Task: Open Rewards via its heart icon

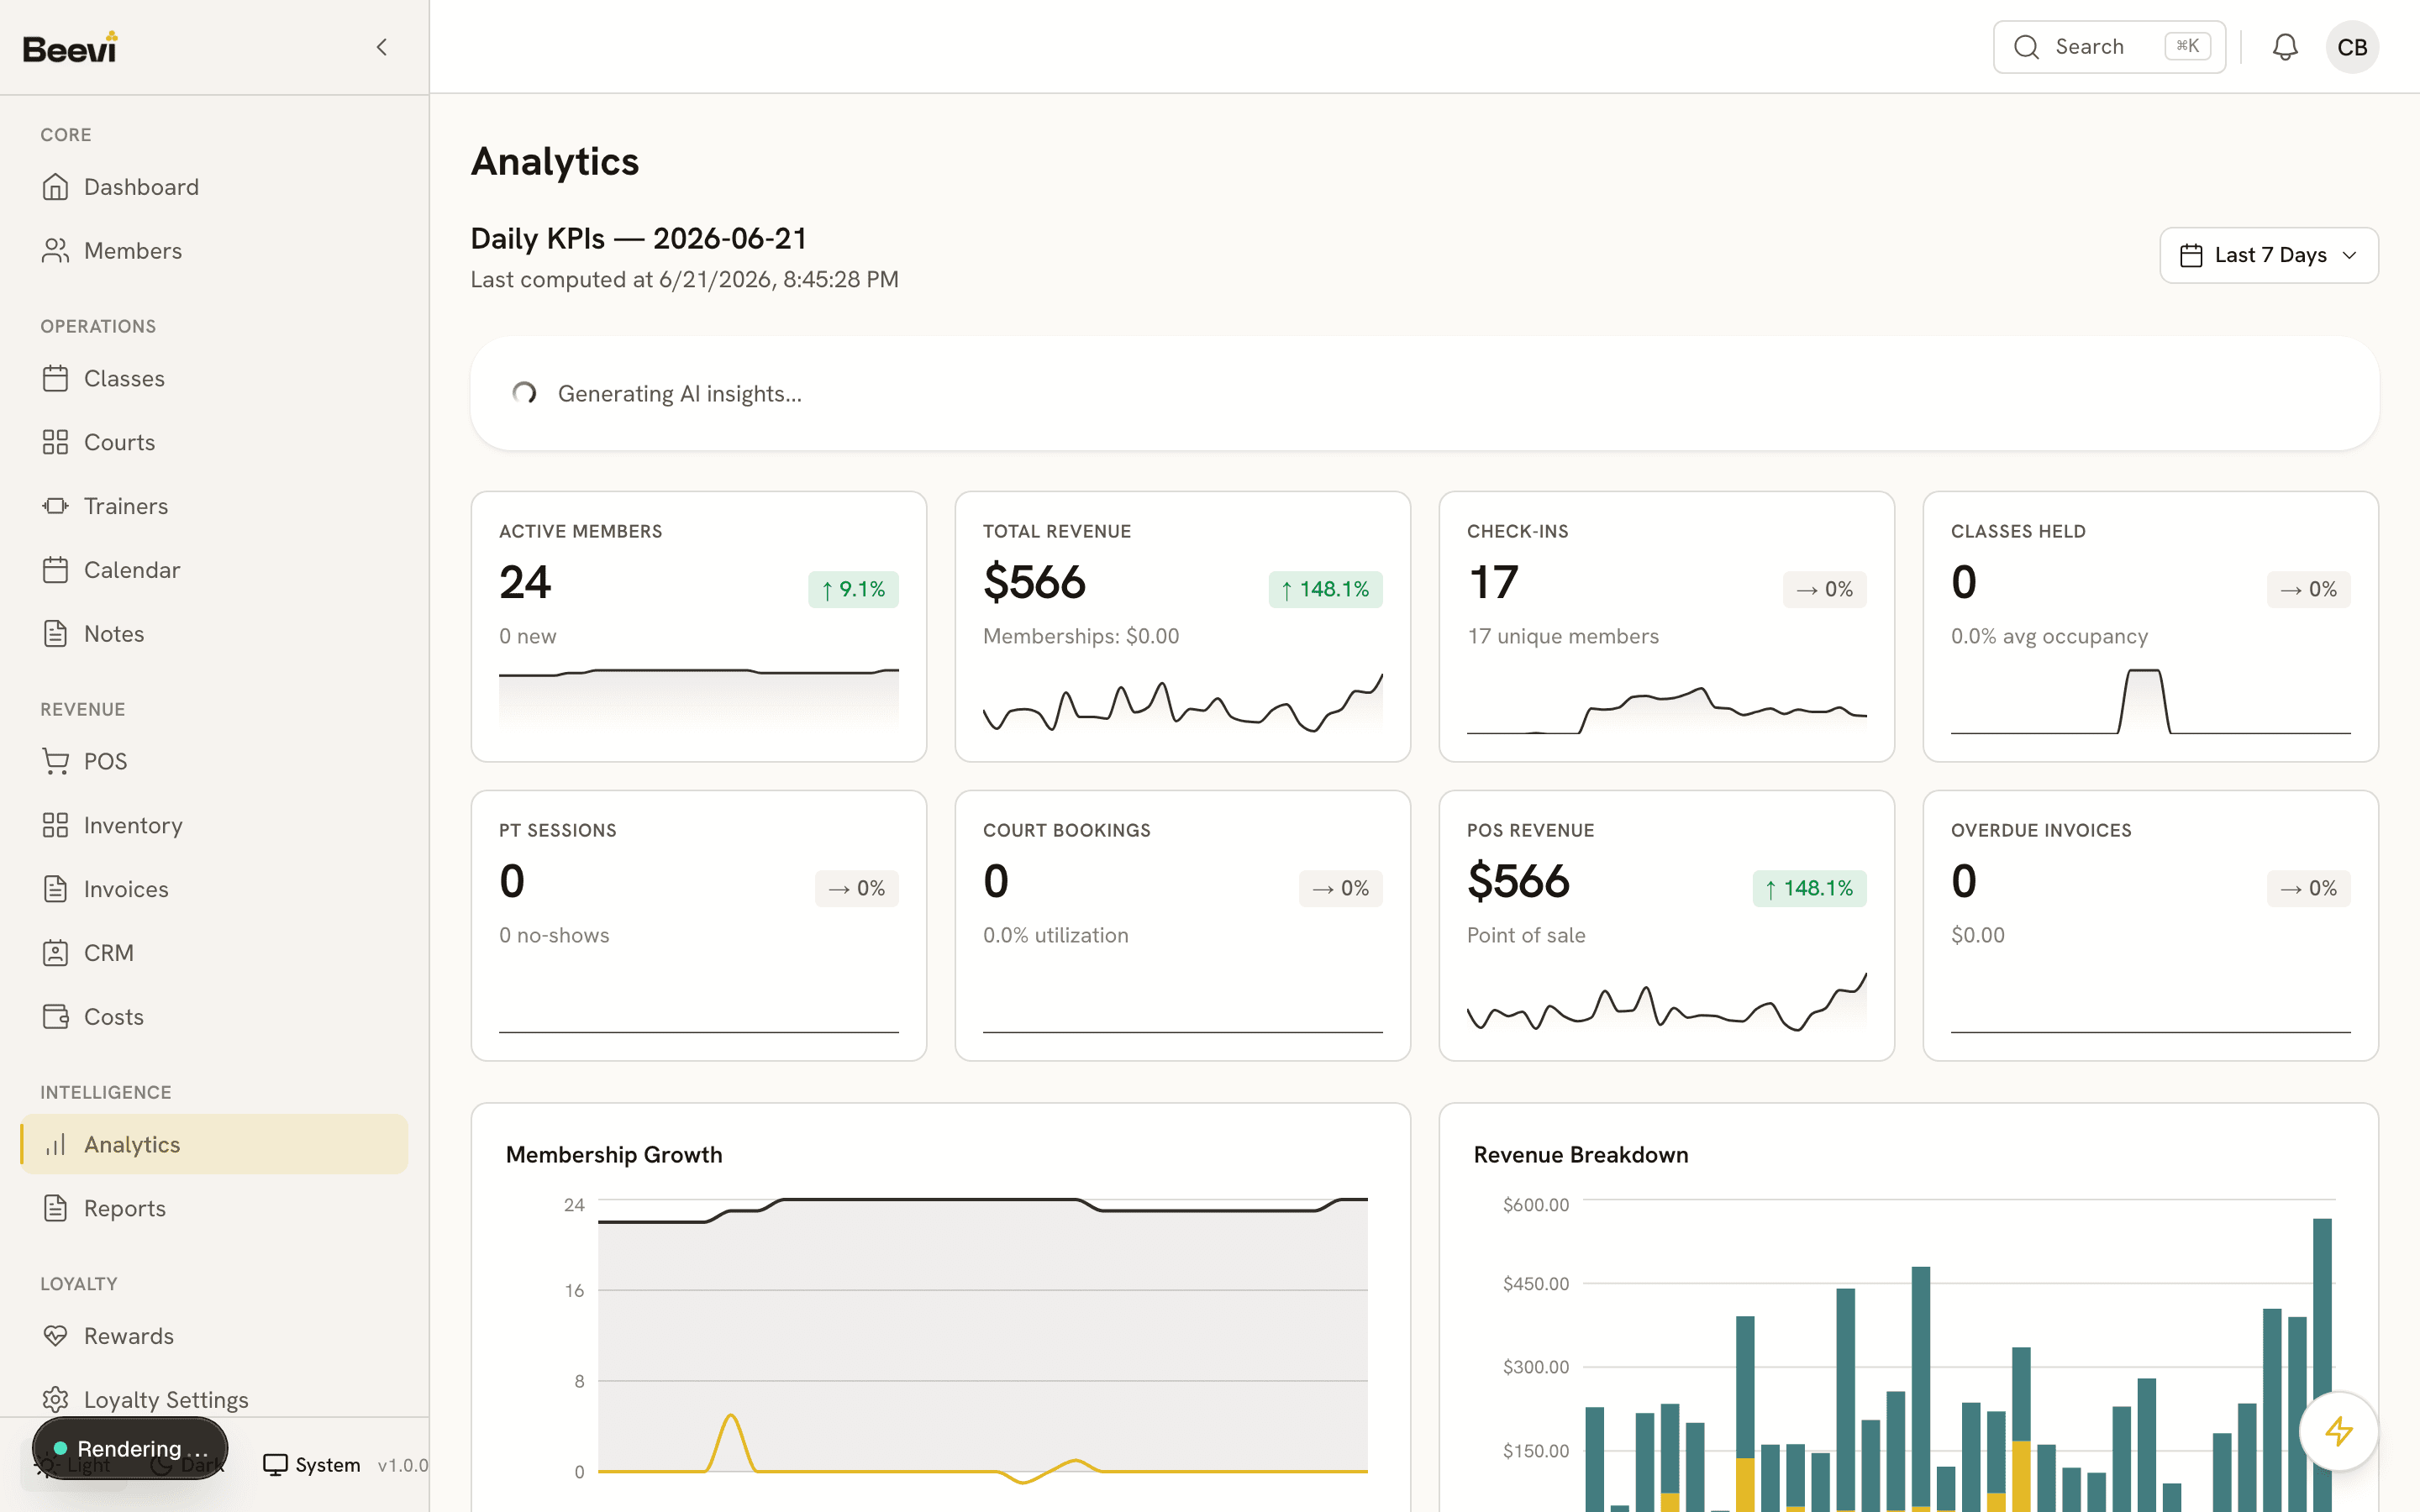Action: [x=55, y=1336]
